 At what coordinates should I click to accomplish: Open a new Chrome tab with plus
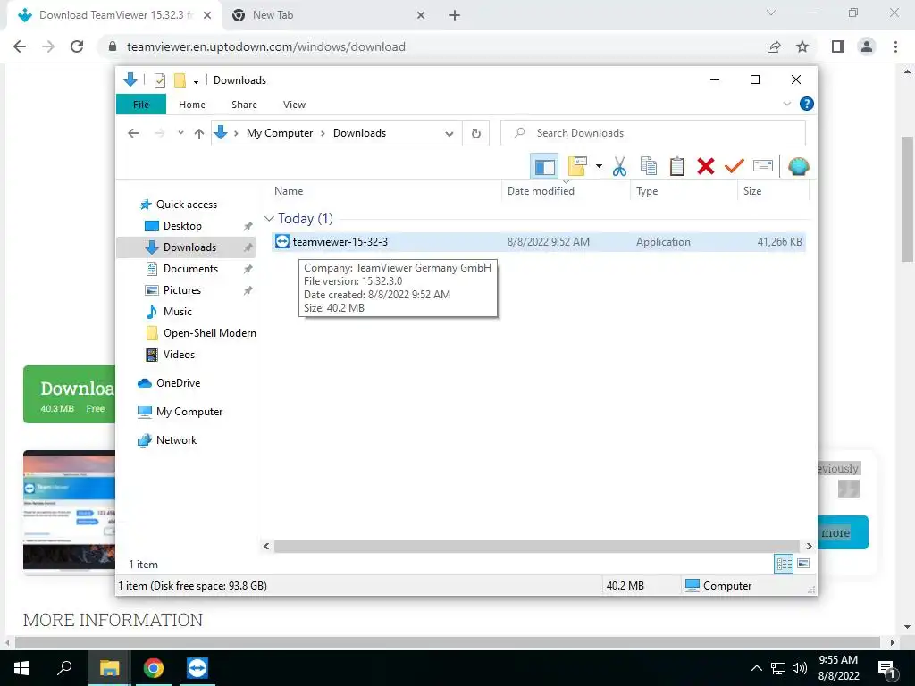click(x=455, y=16)
